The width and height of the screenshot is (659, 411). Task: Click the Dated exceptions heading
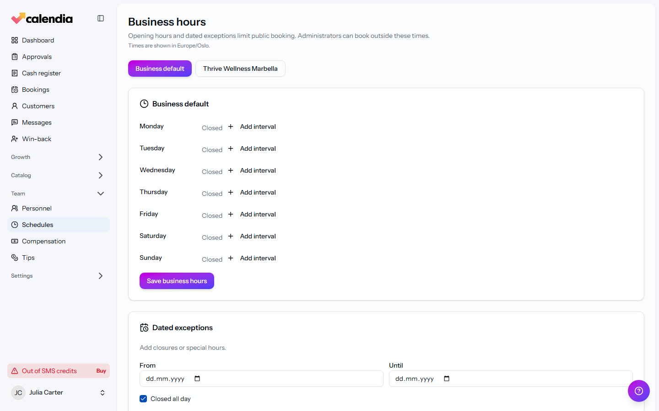click(183, 327)
